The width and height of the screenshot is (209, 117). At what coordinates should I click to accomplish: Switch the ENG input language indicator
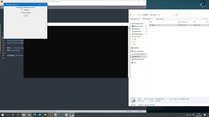(x=193, y=115)
